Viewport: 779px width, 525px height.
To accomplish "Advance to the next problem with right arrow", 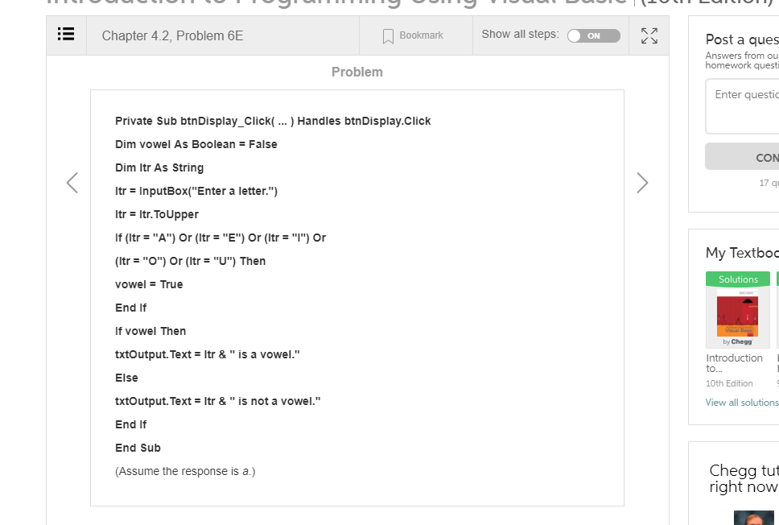I will (x=641, y=183).
